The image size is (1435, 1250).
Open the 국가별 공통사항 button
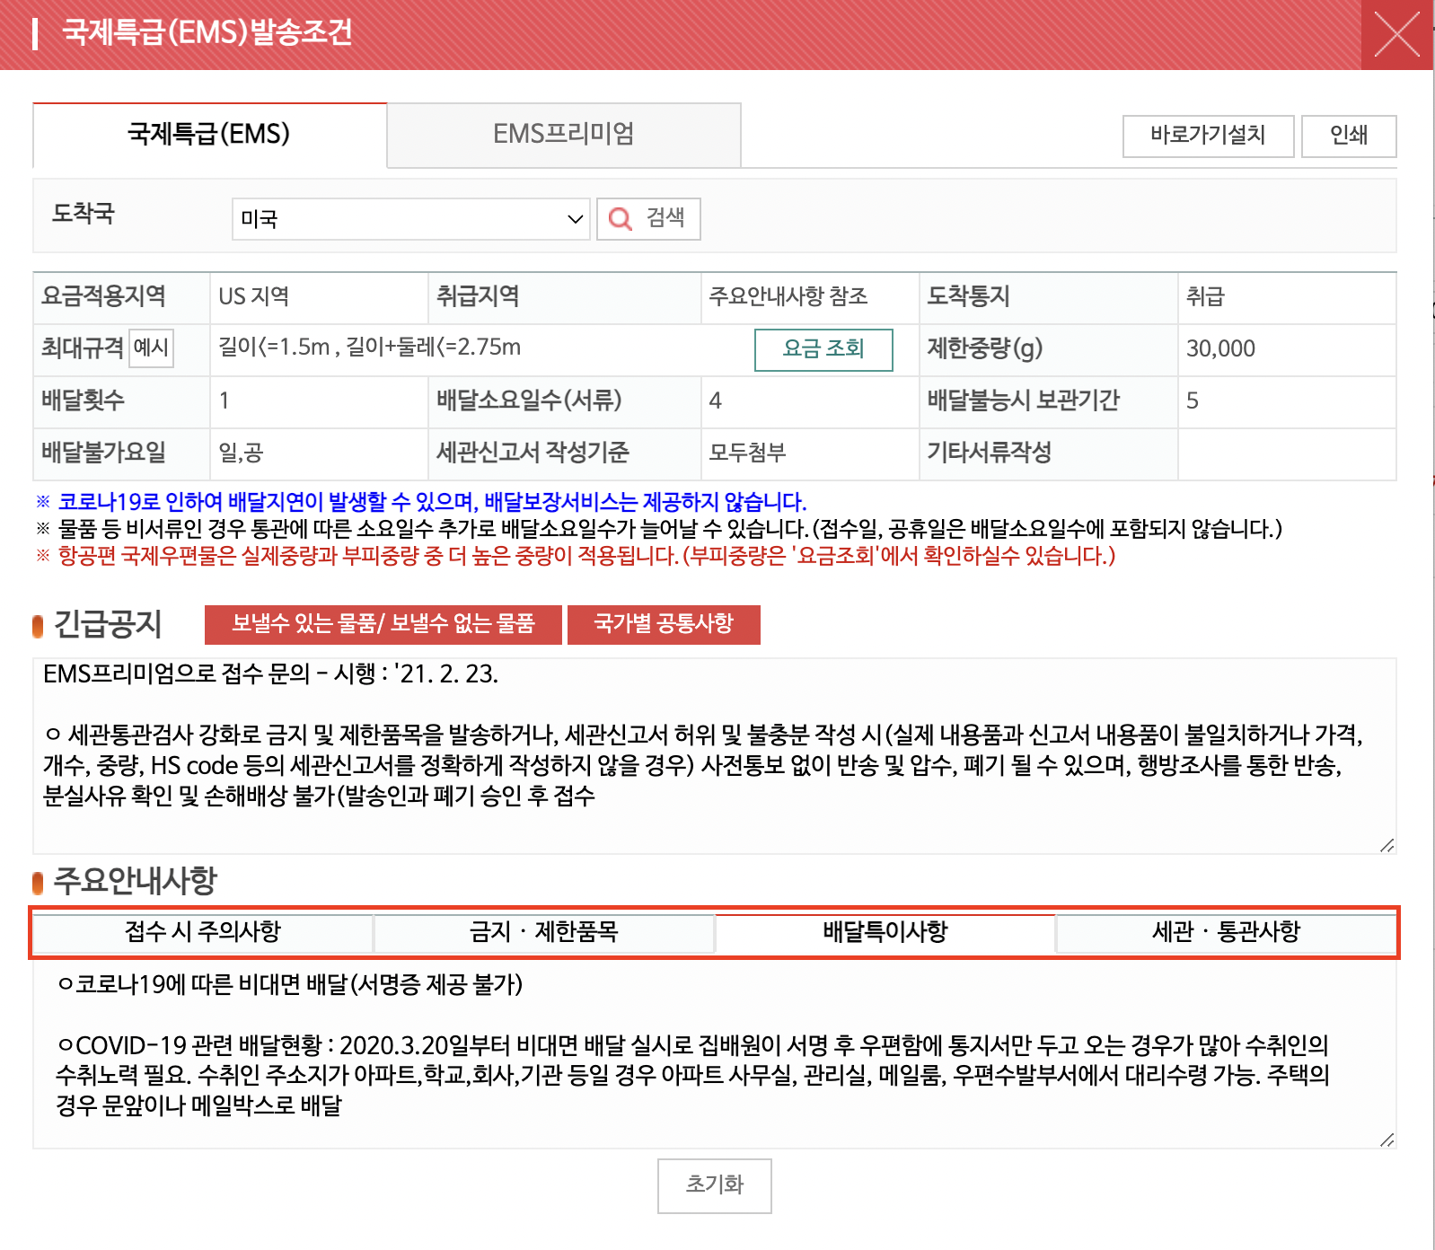664,624
